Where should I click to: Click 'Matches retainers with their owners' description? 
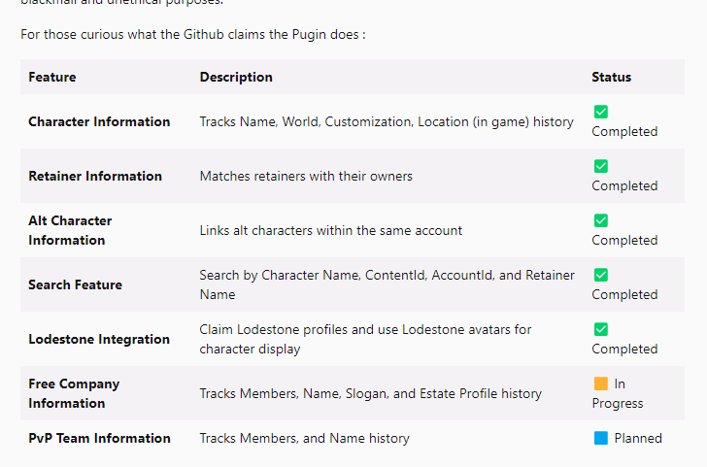pos(306,176)
